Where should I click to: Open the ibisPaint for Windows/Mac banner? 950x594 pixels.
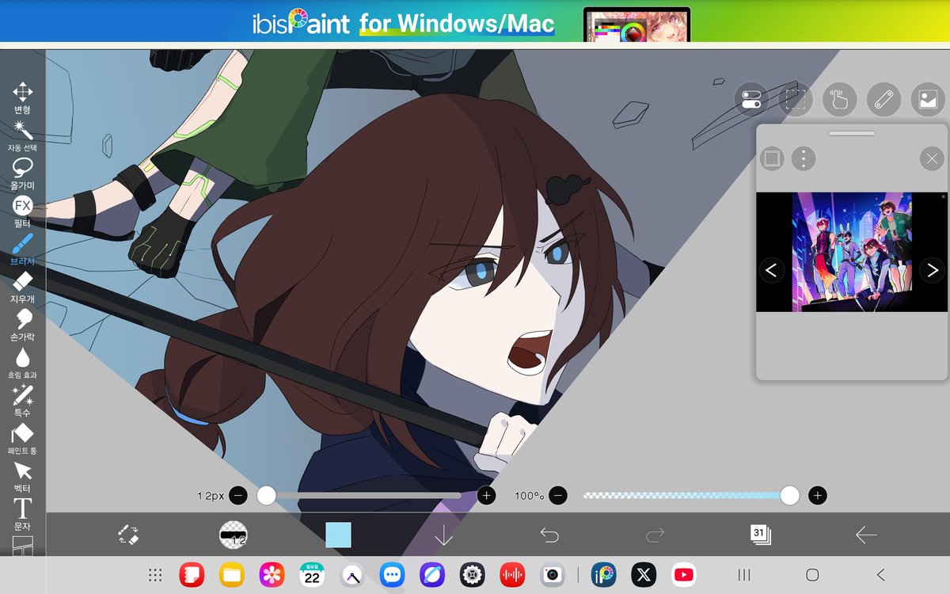point(475,22)
